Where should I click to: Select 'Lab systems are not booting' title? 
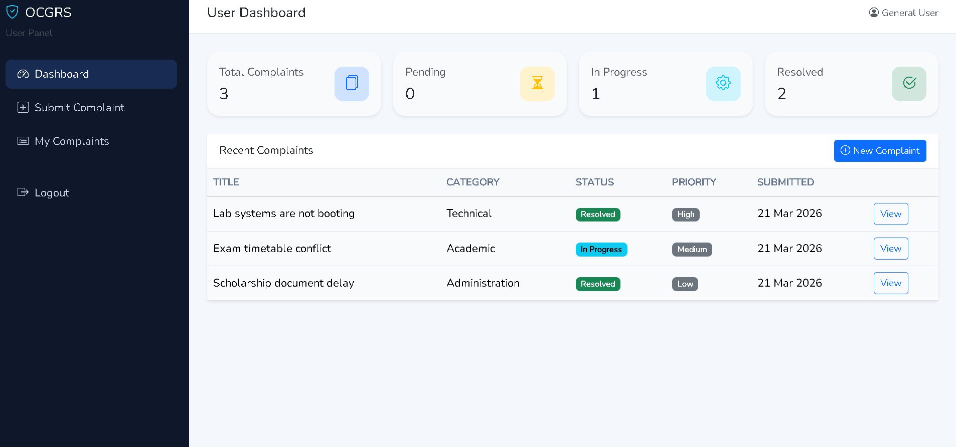point(284,214)
